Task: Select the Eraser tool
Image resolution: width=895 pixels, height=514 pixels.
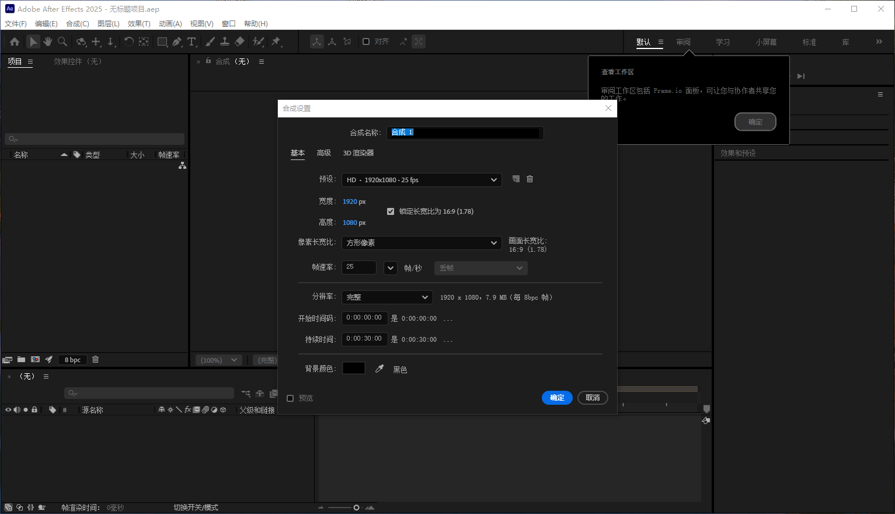Action: pos(239,41)
